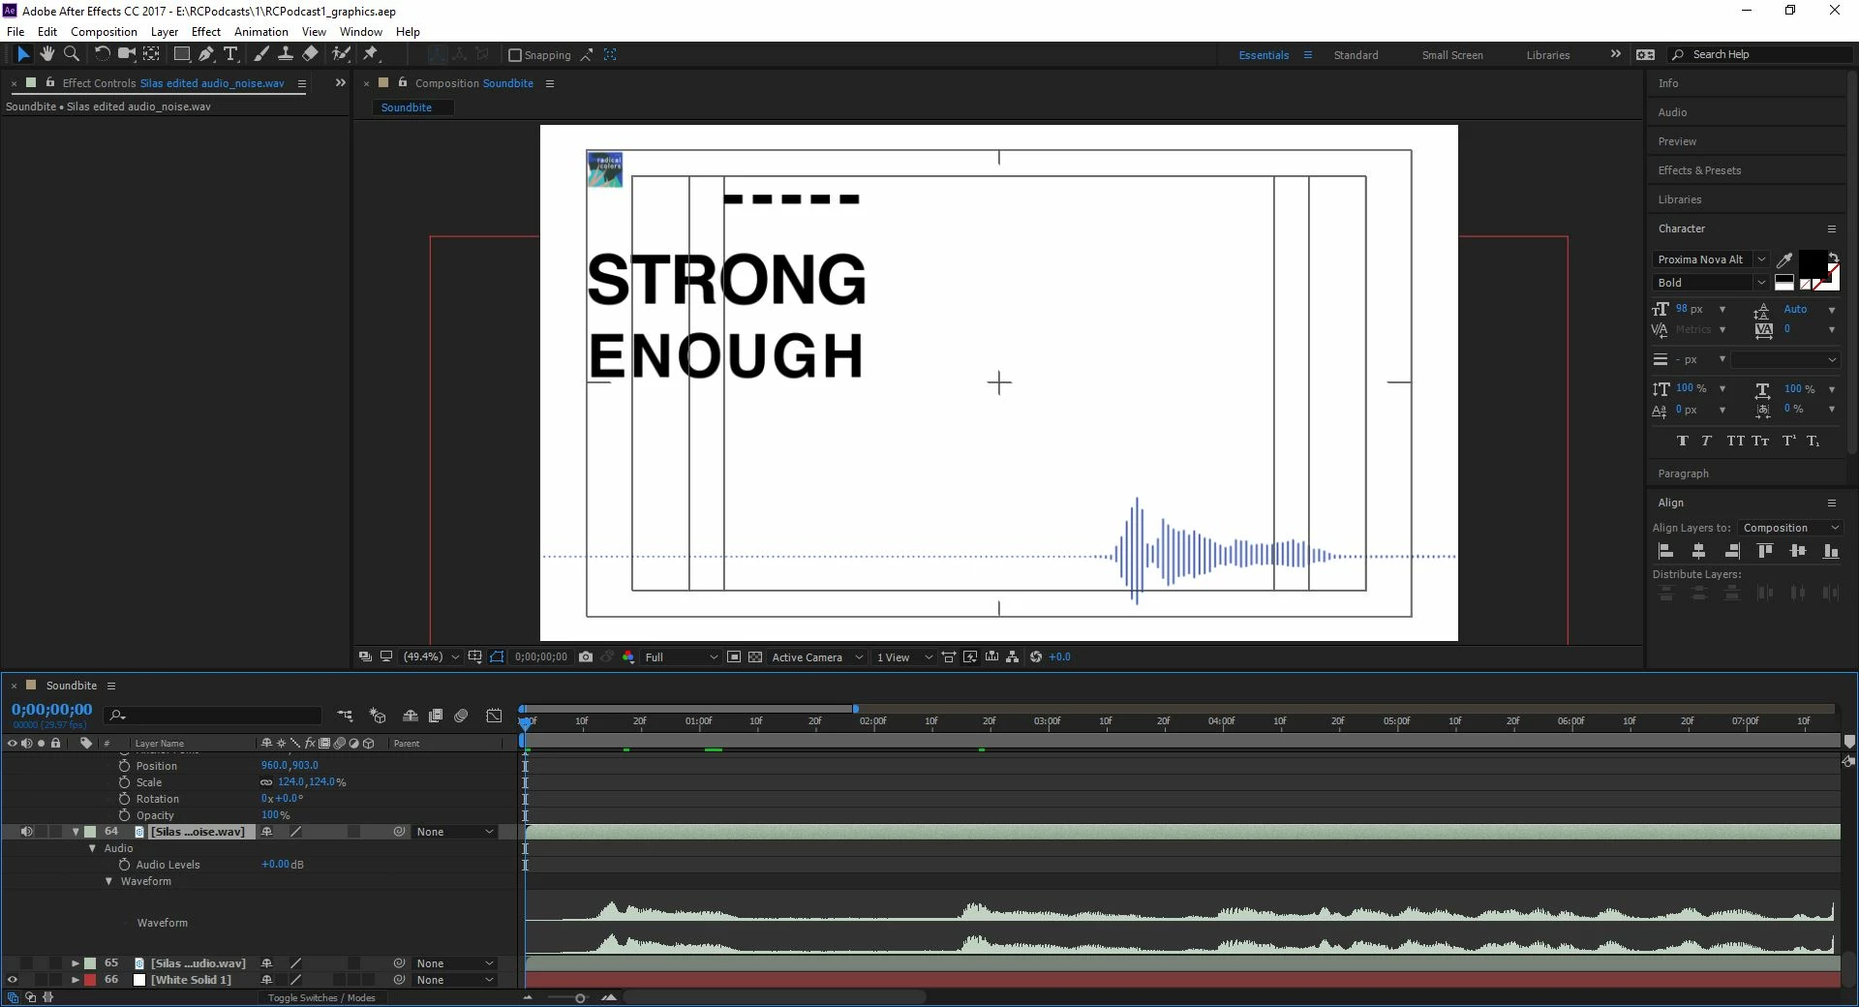Click the Fast Previews icon in viewer footer

969,656
